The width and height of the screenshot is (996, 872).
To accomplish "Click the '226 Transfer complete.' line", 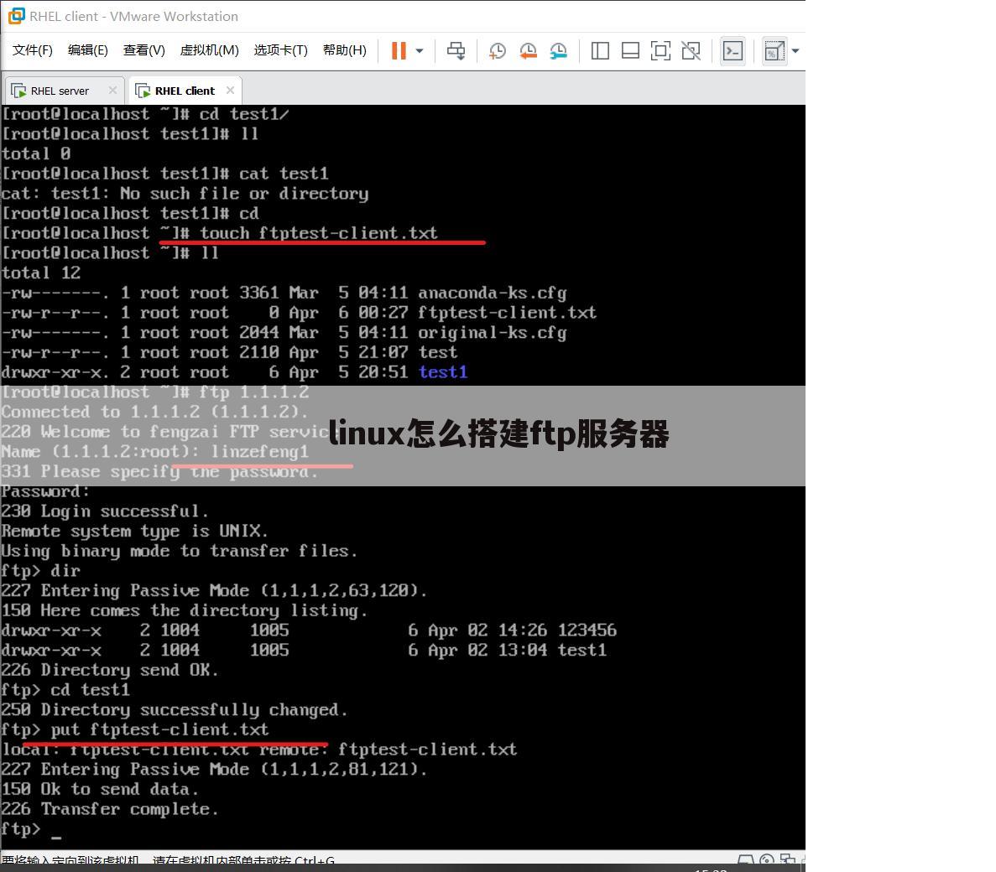I will 110,808.
